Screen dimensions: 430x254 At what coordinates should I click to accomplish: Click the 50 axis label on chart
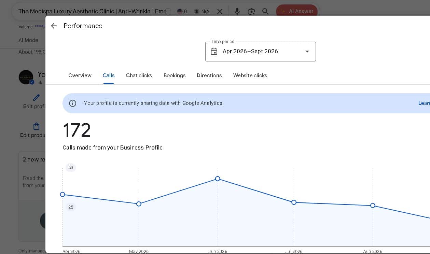(71, 168)
